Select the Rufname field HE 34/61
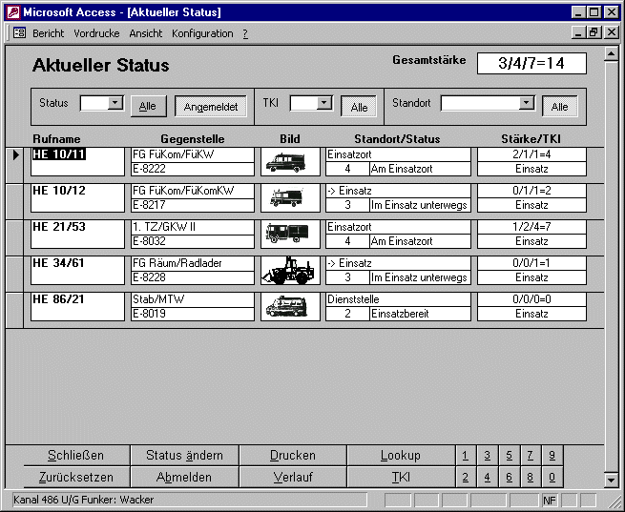The width and height of the screenshot is (625, 512). 77,271
